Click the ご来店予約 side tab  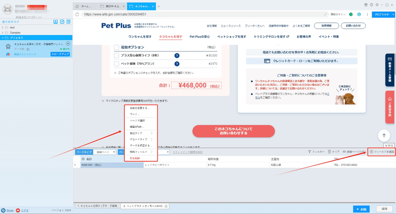click(390, 107)
